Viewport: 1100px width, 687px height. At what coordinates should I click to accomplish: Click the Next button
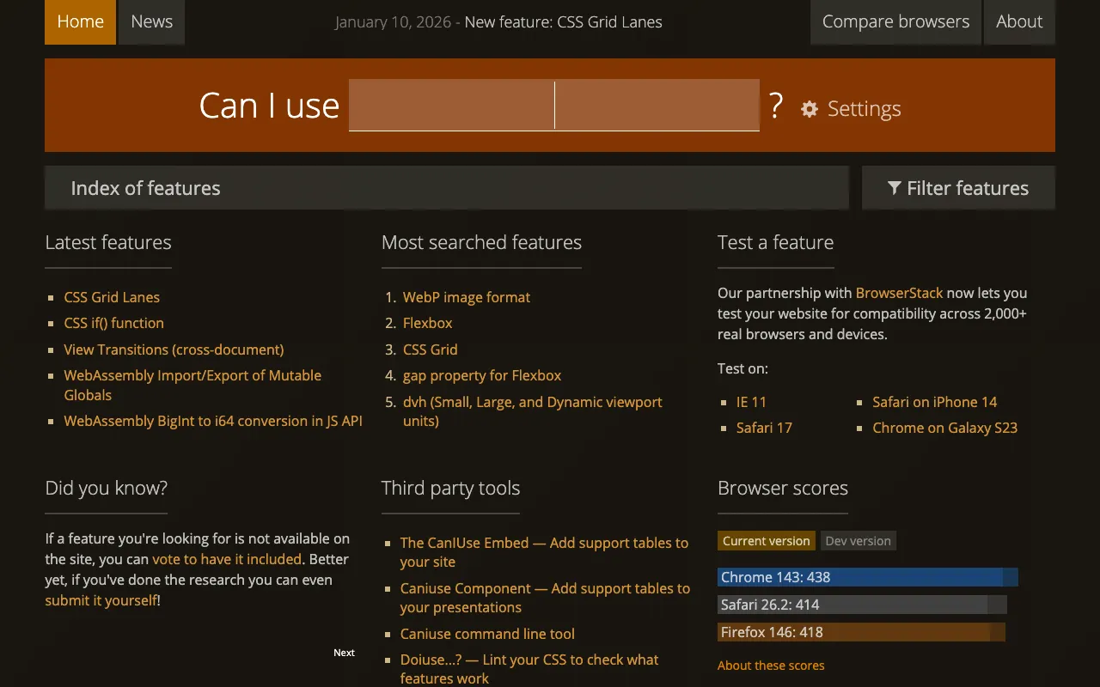point(344,653)
